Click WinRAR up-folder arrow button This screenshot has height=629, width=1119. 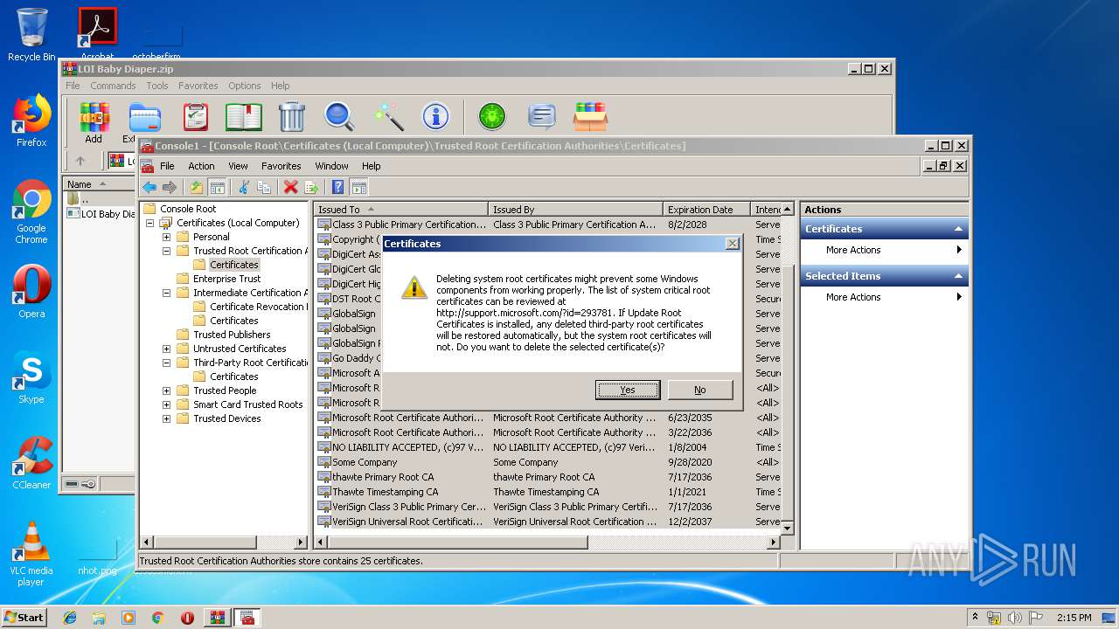pyautogui.click(x=80, y=161)
